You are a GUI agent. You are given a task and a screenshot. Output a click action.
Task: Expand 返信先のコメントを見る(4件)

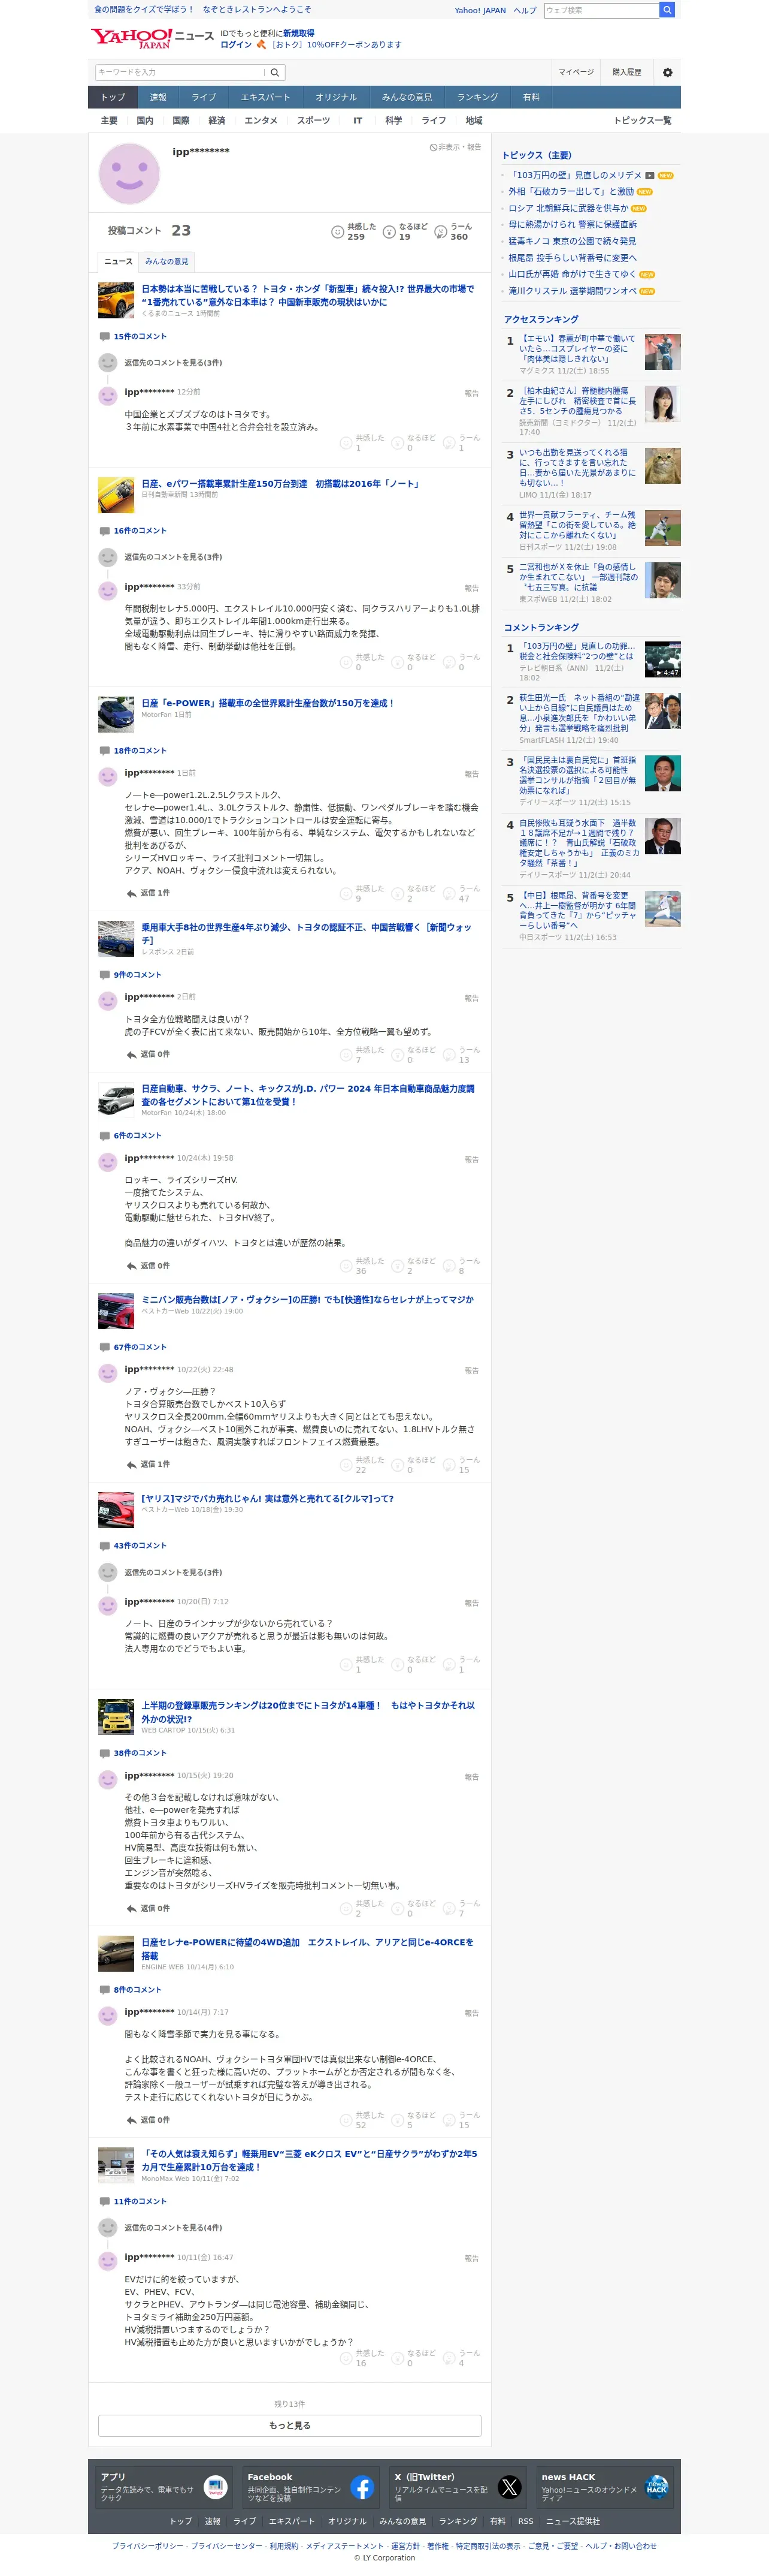(x=172, y=2228)
